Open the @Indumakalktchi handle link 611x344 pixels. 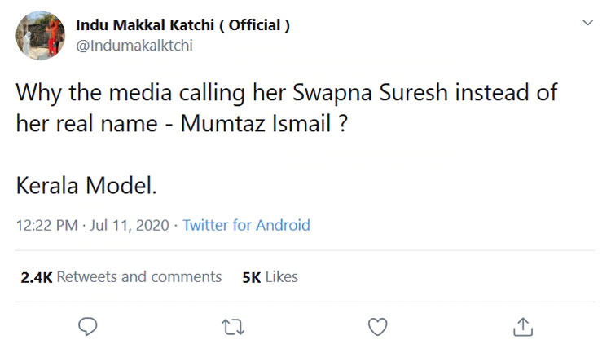coord(134,46)
